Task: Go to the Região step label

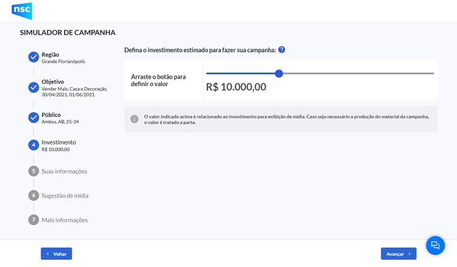Action: pos(51,55)
